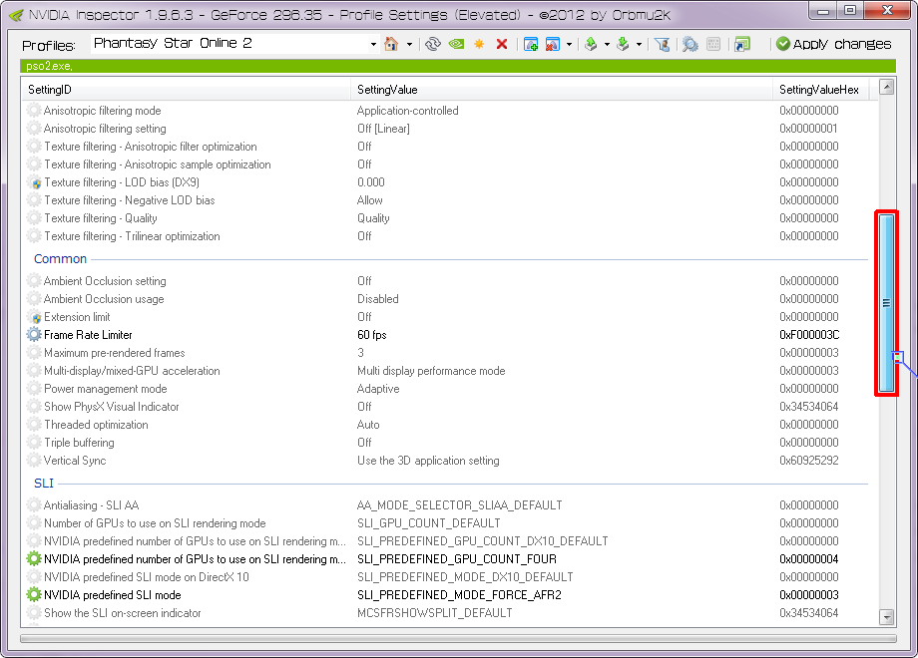Select the Show PhysX Visual Indicator setting name
This screenshot has width=918, height=658.
[x=112, y=407]
